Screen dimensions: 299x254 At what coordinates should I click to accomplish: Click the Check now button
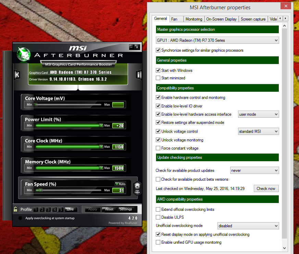[266, 189]
